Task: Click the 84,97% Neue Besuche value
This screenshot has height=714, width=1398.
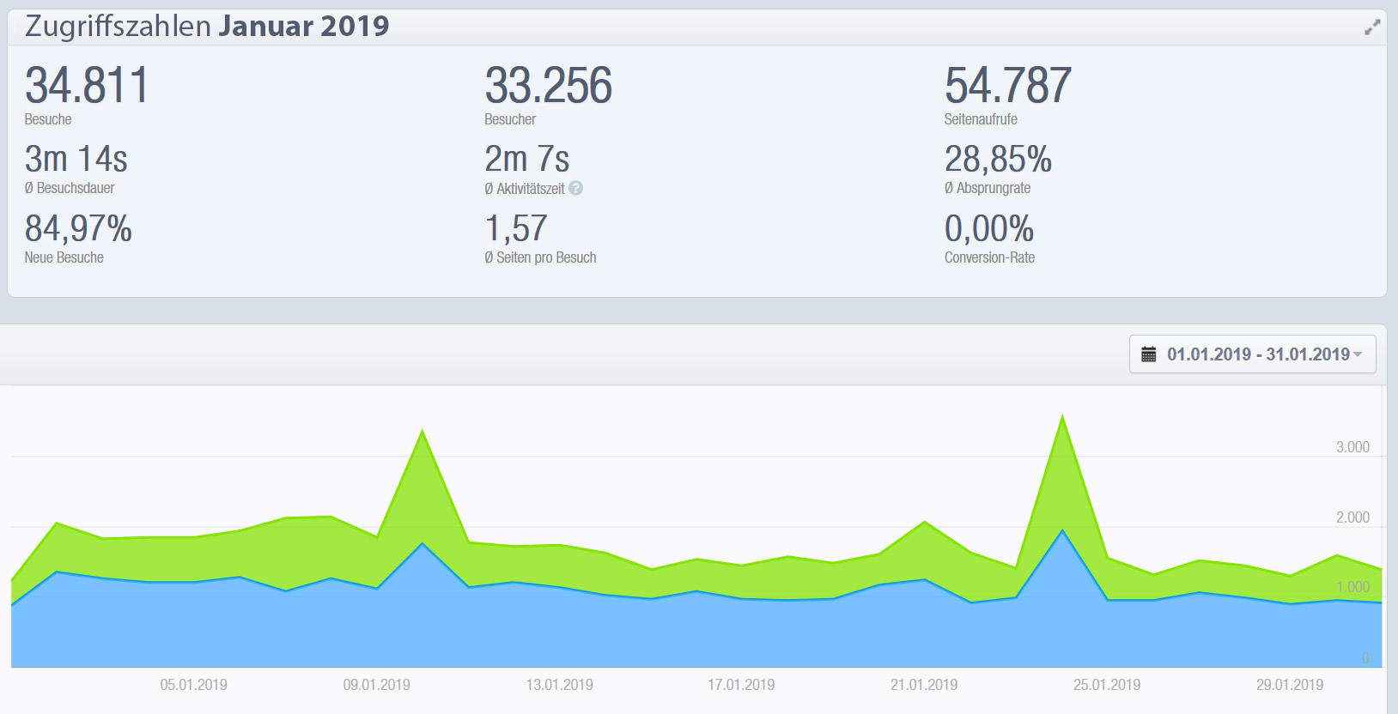Action: (x=78, y=229)
